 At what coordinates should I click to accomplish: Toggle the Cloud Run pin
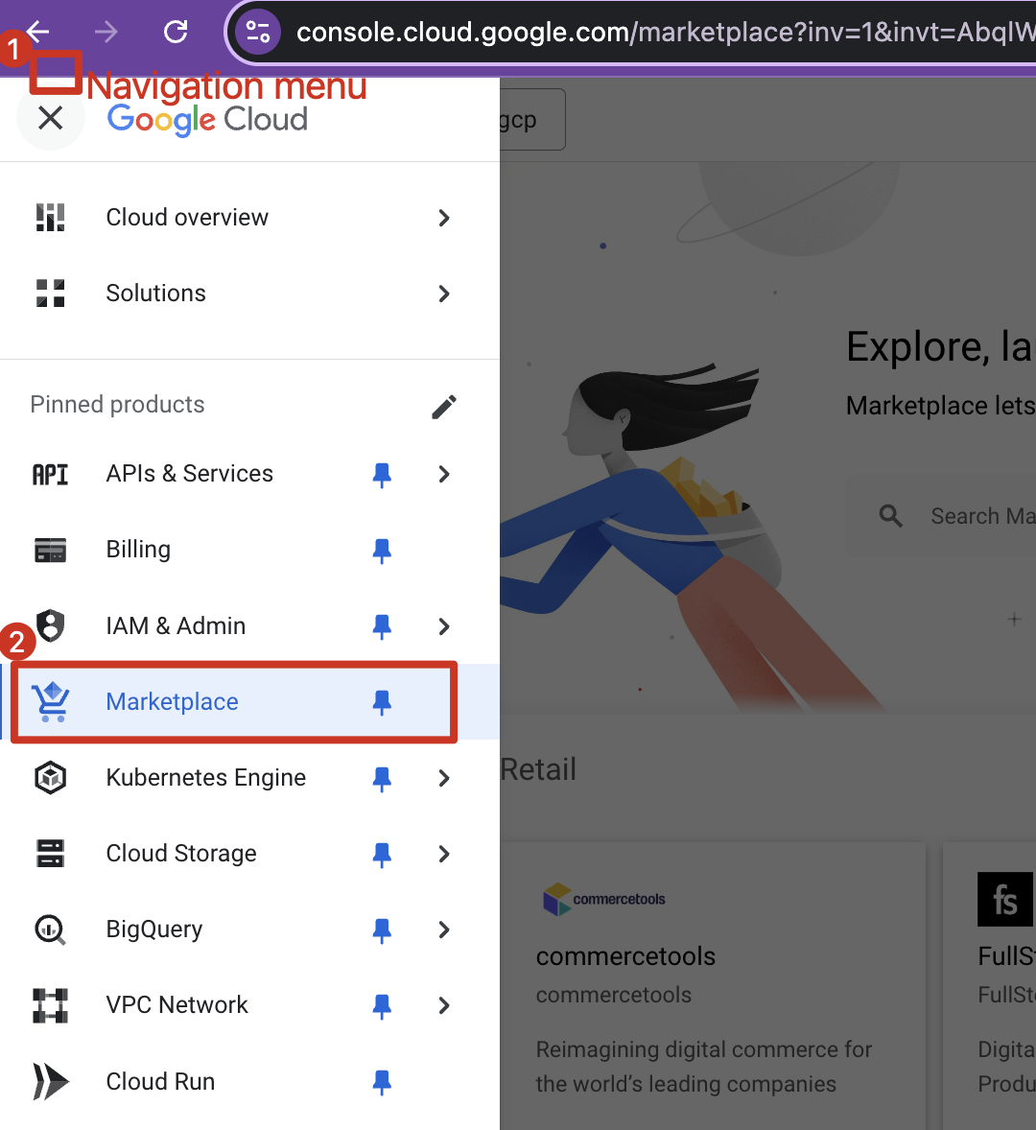click(x=382, y=1082)
